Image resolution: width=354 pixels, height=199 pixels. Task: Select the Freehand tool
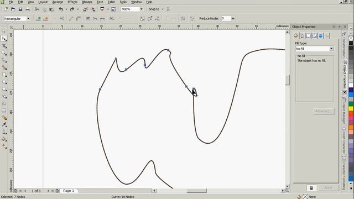(4, 60)
